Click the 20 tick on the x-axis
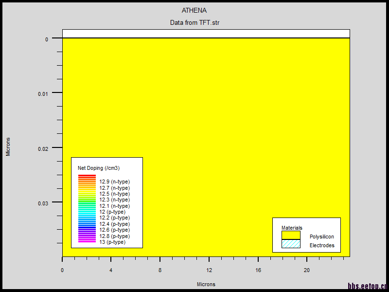389x292 pixels. point(306,270)
